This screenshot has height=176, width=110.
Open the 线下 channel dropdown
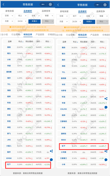[76, 16]
